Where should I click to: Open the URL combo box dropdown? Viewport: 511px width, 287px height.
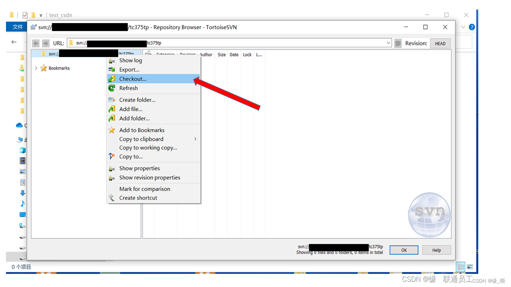click(x=388, y=43)
